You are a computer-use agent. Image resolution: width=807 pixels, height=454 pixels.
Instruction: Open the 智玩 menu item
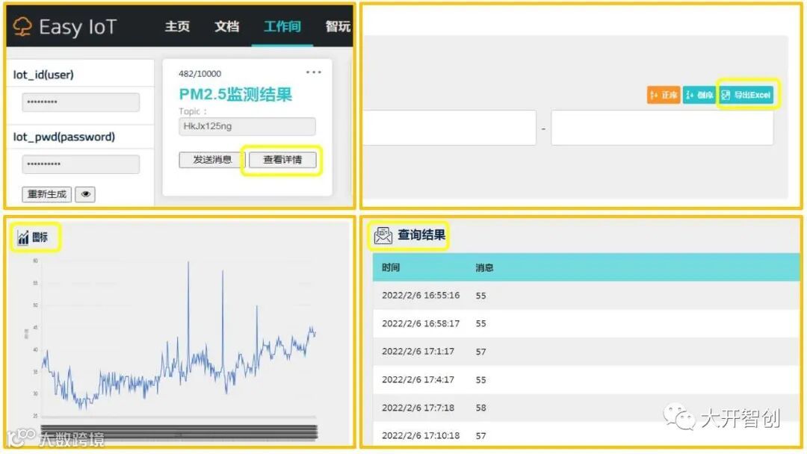pyautogui.click(x=338, y=26)
